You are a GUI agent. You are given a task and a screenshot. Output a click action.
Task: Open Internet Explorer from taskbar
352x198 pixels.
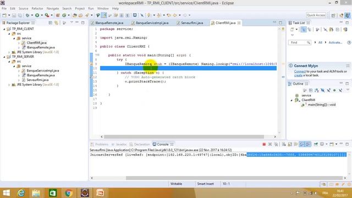click(x=21, y=193)
